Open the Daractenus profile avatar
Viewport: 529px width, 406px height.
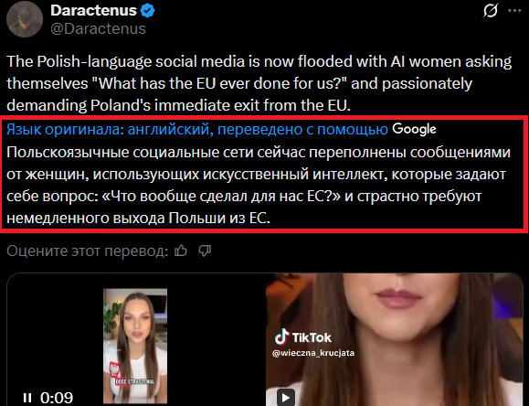pyautogui.click(x=25, y=19)
